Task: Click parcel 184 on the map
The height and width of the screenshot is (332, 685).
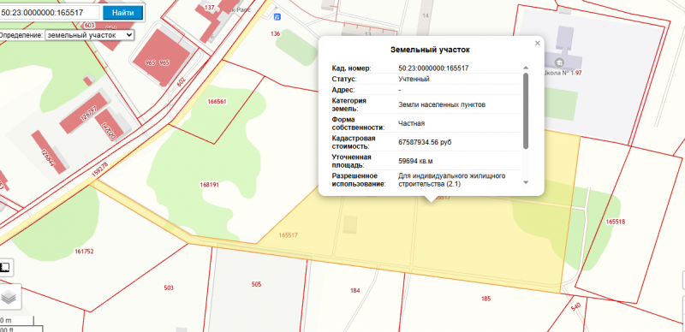Action: pyautogui.click(x=355, y=291)
